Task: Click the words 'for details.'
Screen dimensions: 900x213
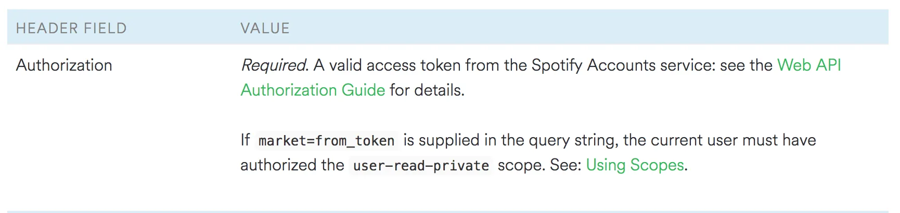Action: pos(427,90)
